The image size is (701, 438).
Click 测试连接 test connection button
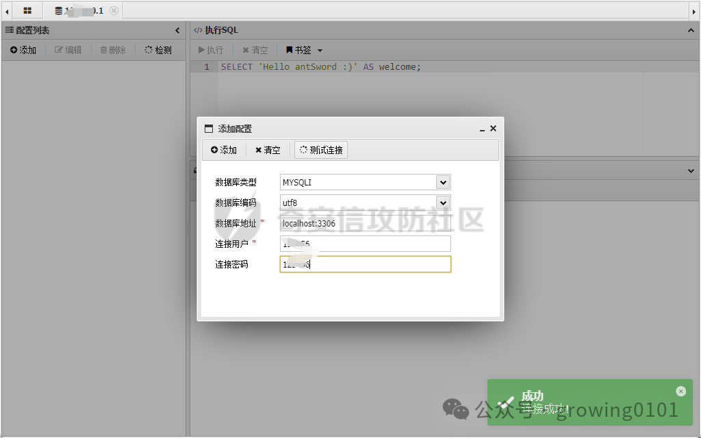point(321,150)
